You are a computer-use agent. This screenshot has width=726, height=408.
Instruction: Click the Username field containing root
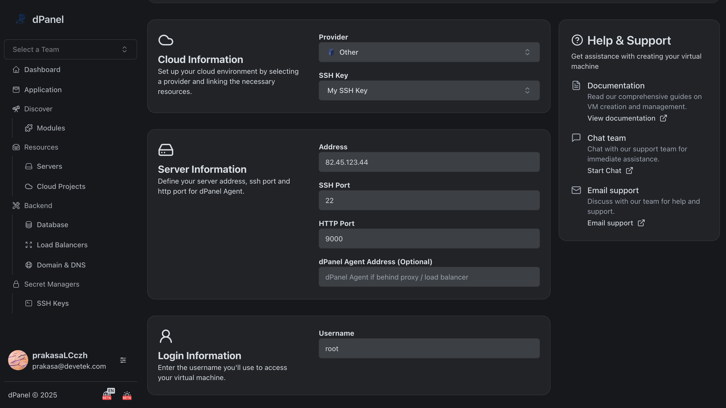[x=429, y=349]
